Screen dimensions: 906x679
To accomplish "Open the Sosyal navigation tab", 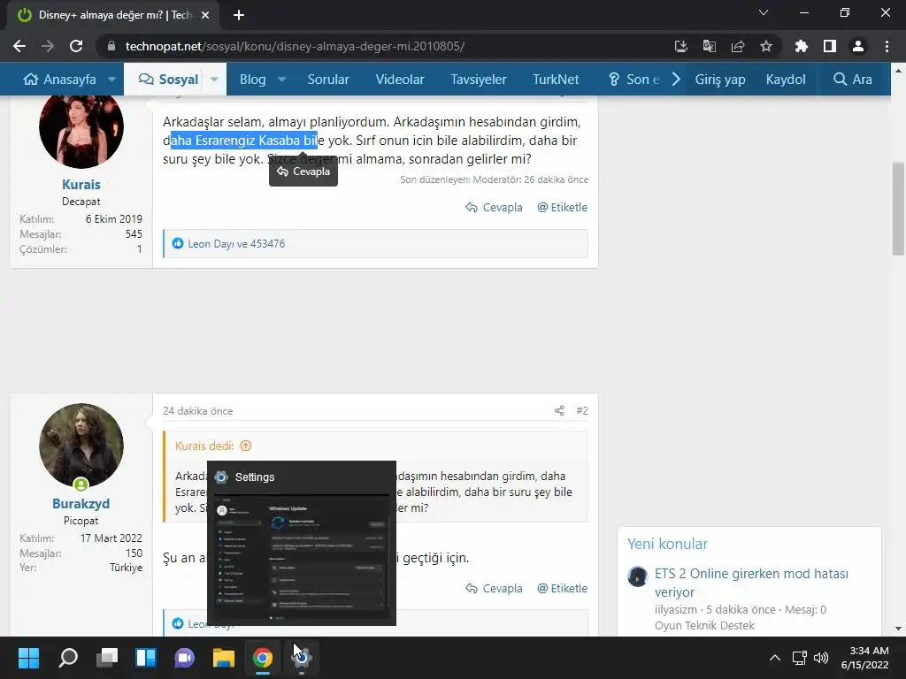I will 168,79.
